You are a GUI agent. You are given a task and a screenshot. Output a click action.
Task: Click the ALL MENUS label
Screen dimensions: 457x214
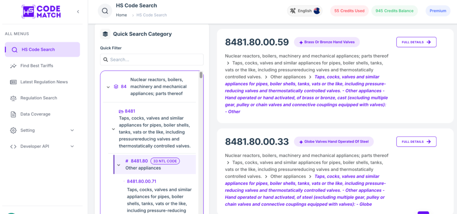tap(17, 34)
